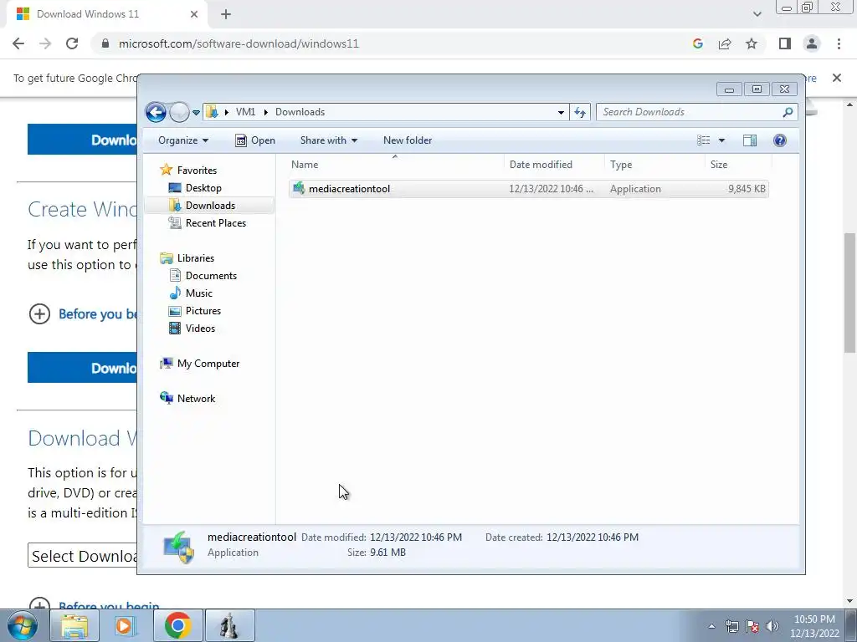Image resolution: width=857 pixels, height=642 pixels.
Task: Toggle Chrome side panel
Action: pyautogui.click(x=785, y=43)
